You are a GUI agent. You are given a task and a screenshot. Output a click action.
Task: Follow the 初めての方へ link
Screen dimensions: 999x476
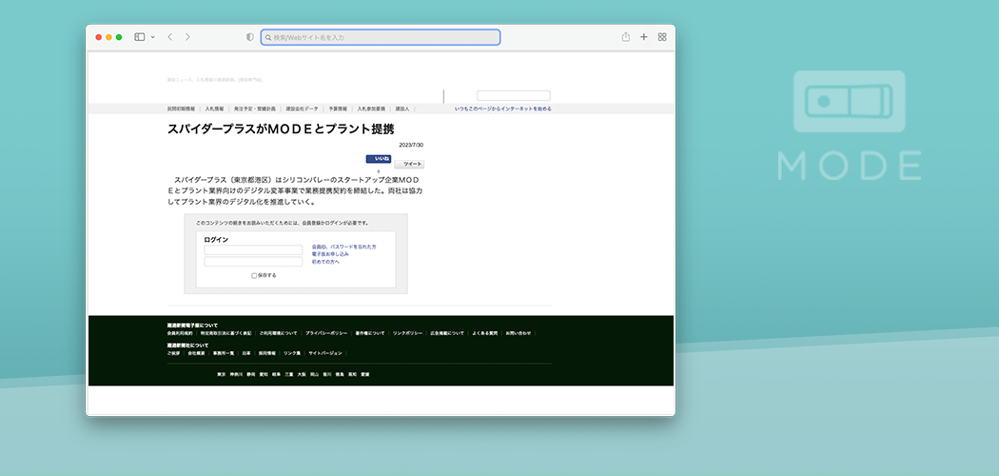[325, 262]
